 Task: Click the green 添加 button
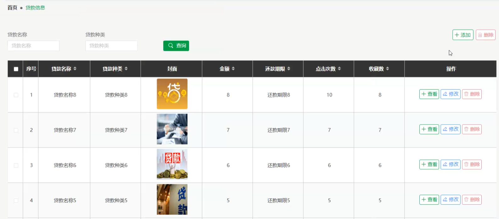point(463,35)
